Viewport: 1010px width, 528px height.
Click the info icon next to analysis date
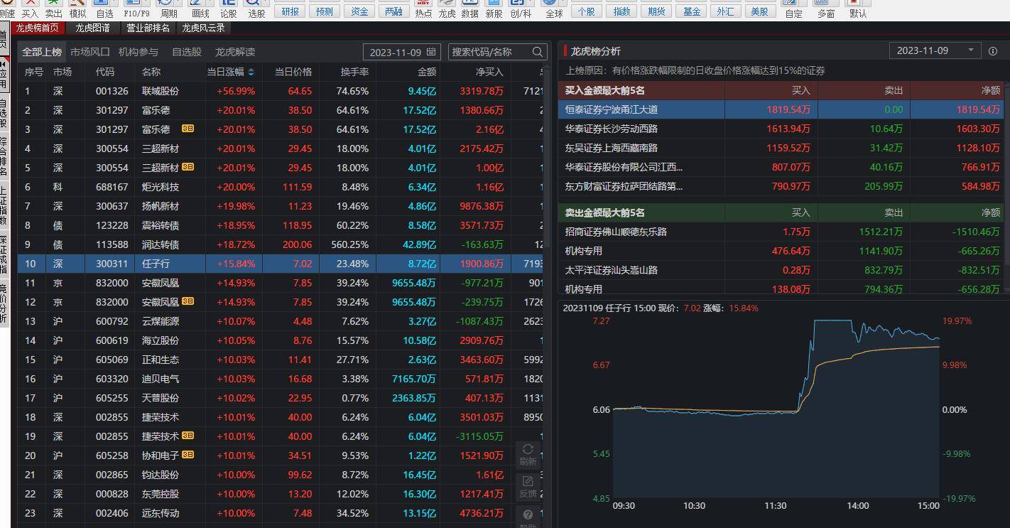pos(993,50)
